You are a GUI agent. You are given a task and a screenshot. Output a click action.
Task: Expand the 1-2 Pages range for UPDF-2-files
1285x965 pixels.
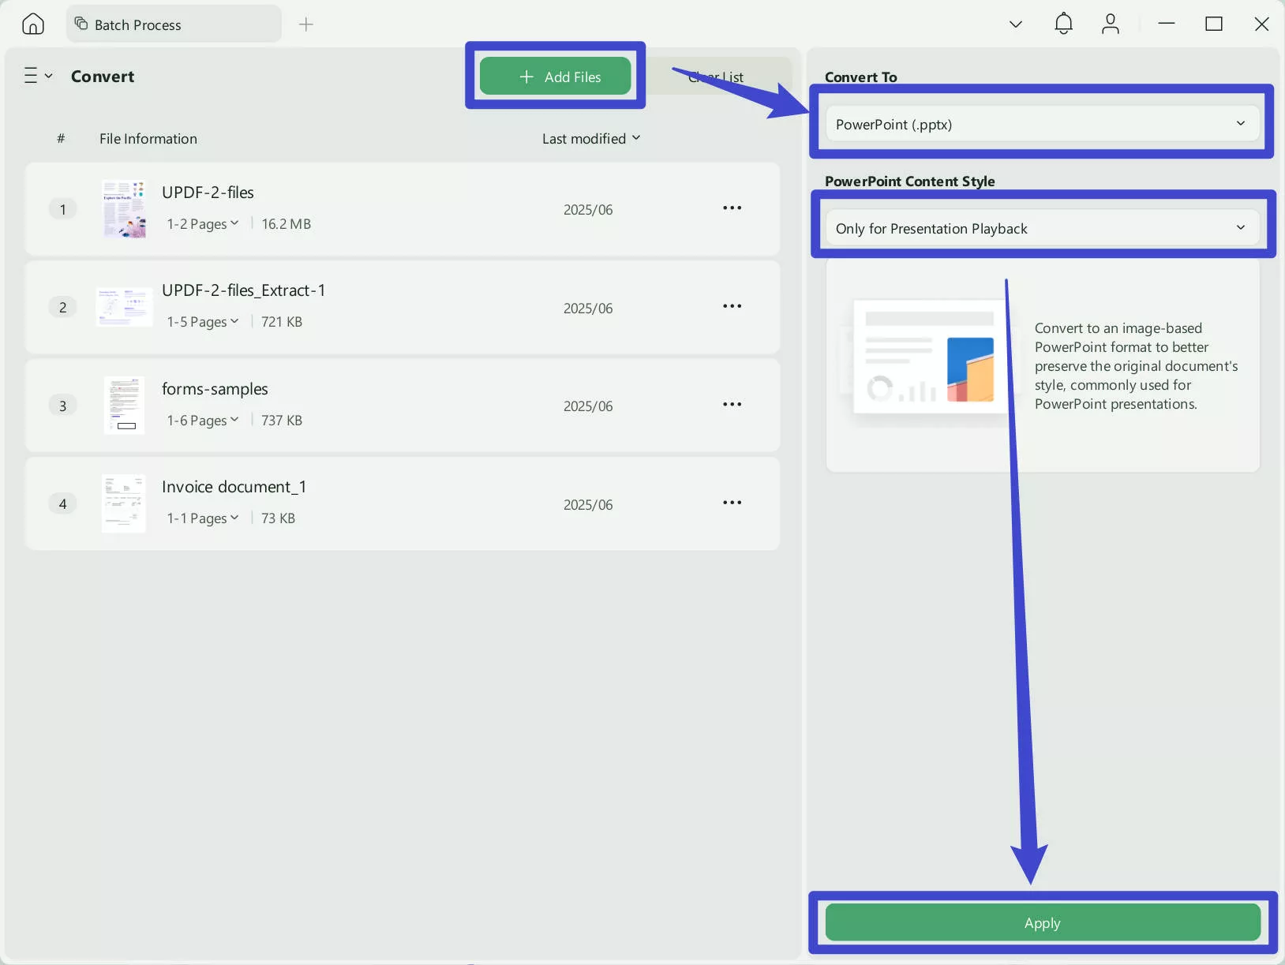pos(203,224)
